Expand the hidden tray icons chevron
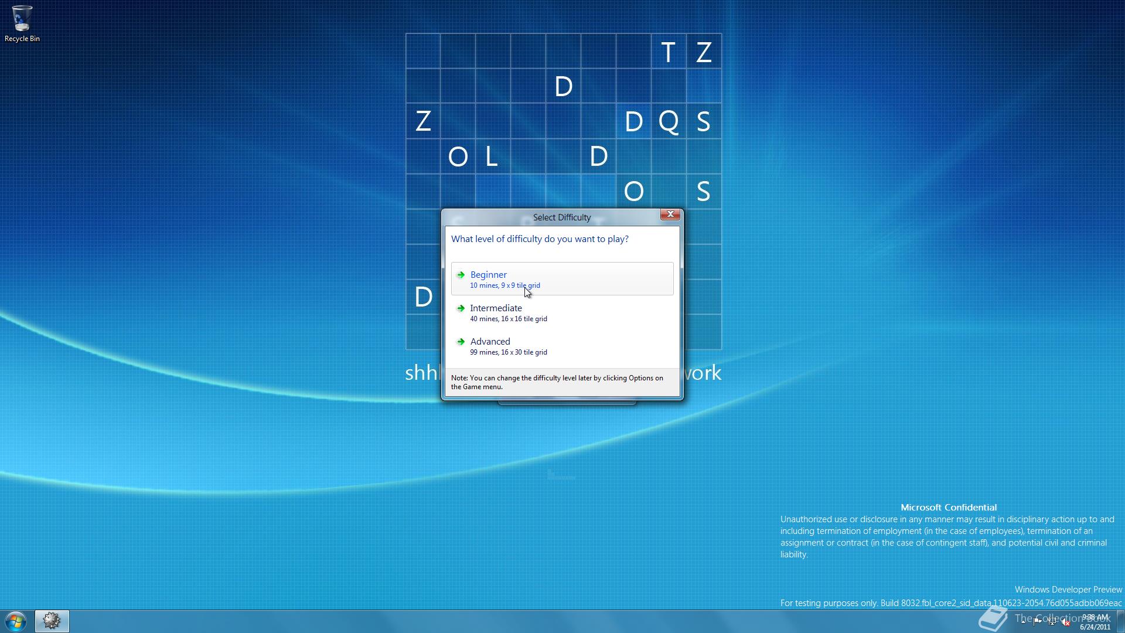The image size is (1125, 633). pos(1023,624)
